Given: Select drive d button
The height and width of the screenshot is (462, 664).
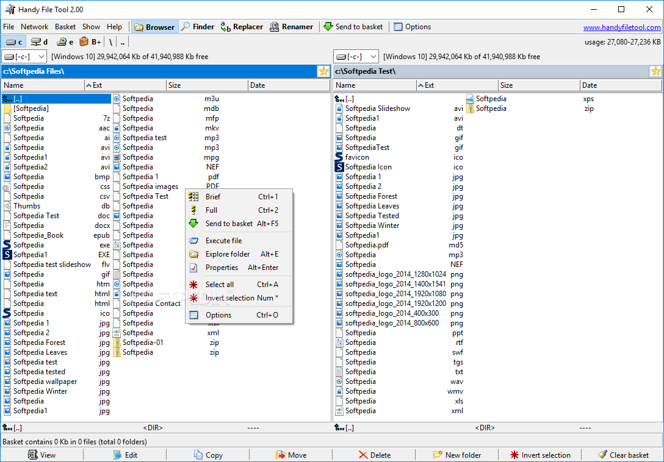Looking at the screenshot, I should tap(40, 41).
